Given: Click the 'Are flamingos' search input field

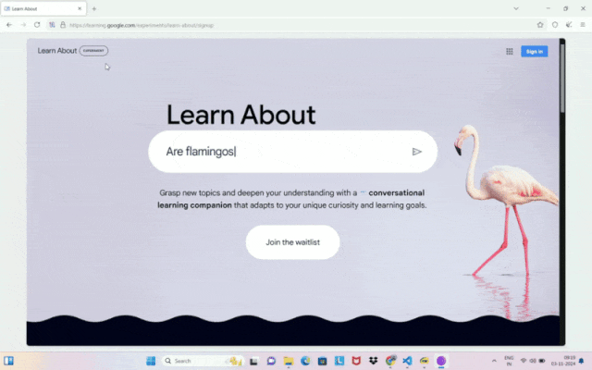Looking at the screenshot, I should point(277,152).
